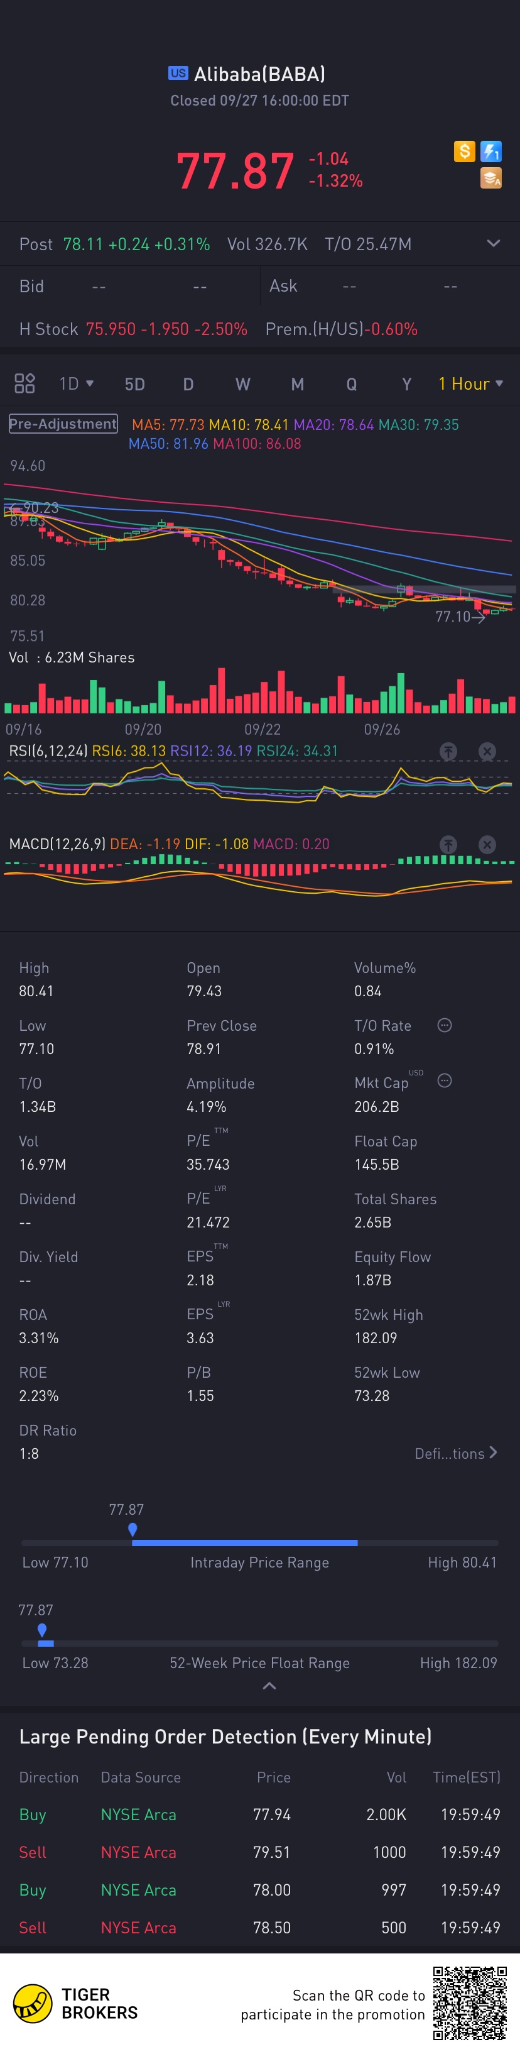Close the RSI indicator panel
520x2054 pixels.
coord(487,751)
